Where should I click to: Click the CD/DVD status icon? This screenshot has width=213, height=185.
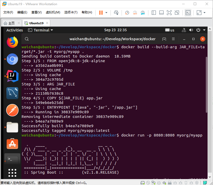coord(148,183)
